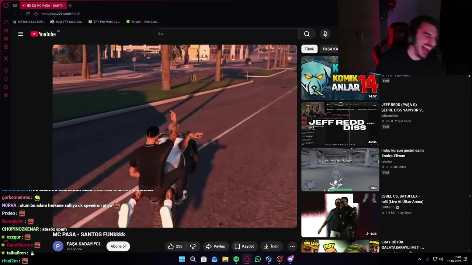Like the video (255 likes)
The image size is (472, 265).
click(175, 246)
